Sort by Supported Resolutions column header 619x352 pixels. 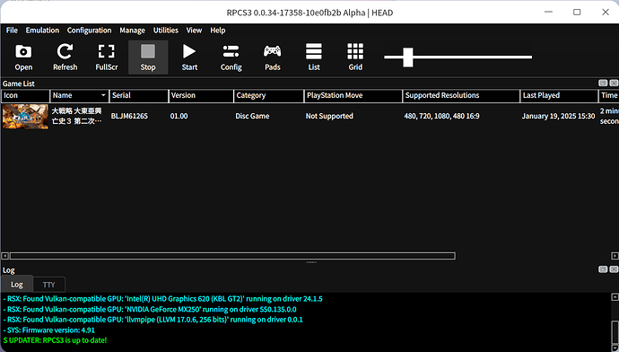click(x=461, y=95)
